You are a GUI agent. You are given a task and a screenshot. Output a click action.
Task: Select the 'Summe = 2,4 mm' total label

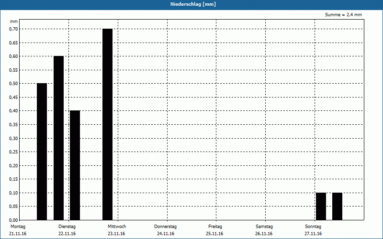coord(343,15)
